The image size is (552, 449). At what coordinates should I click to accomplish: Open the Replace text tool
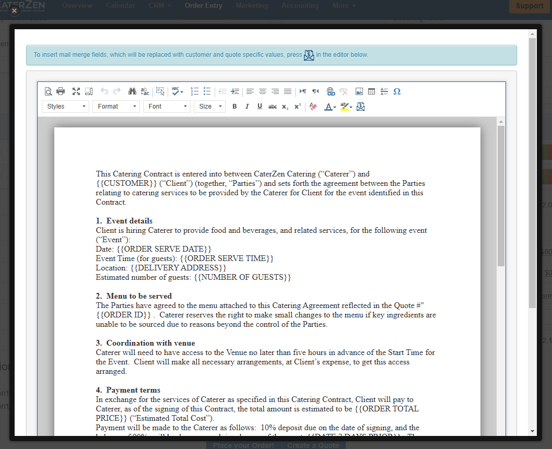pos(145,91)
